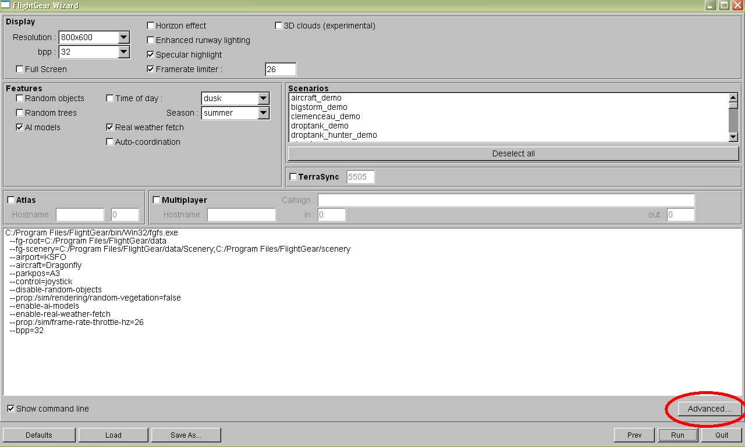The image size is (745, 447).
Task: Enable 3D clouds (experimental)
Action: click(x=279, y=26)
